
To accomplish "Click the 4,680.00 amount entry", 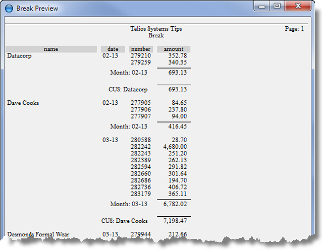I will click(x=175, y=147).
